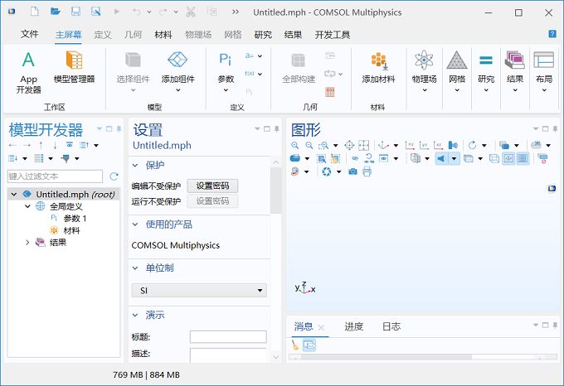564x386 pixels.
Task: Switch to the yz view
Action: click(x=424, y=146)
